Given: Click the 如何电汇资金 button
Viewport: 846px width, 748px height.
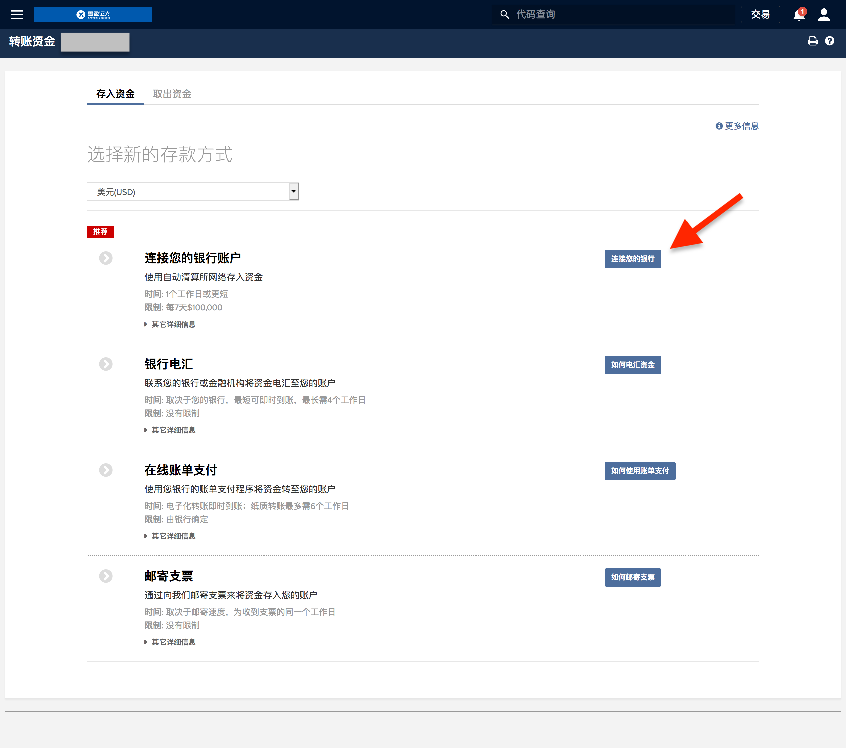Looking at the screenshot, I should [632, 365].
